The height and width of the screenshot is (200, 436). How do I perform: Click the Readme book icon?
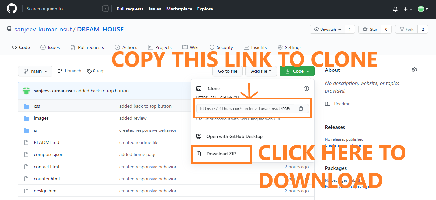click(328, 104)
